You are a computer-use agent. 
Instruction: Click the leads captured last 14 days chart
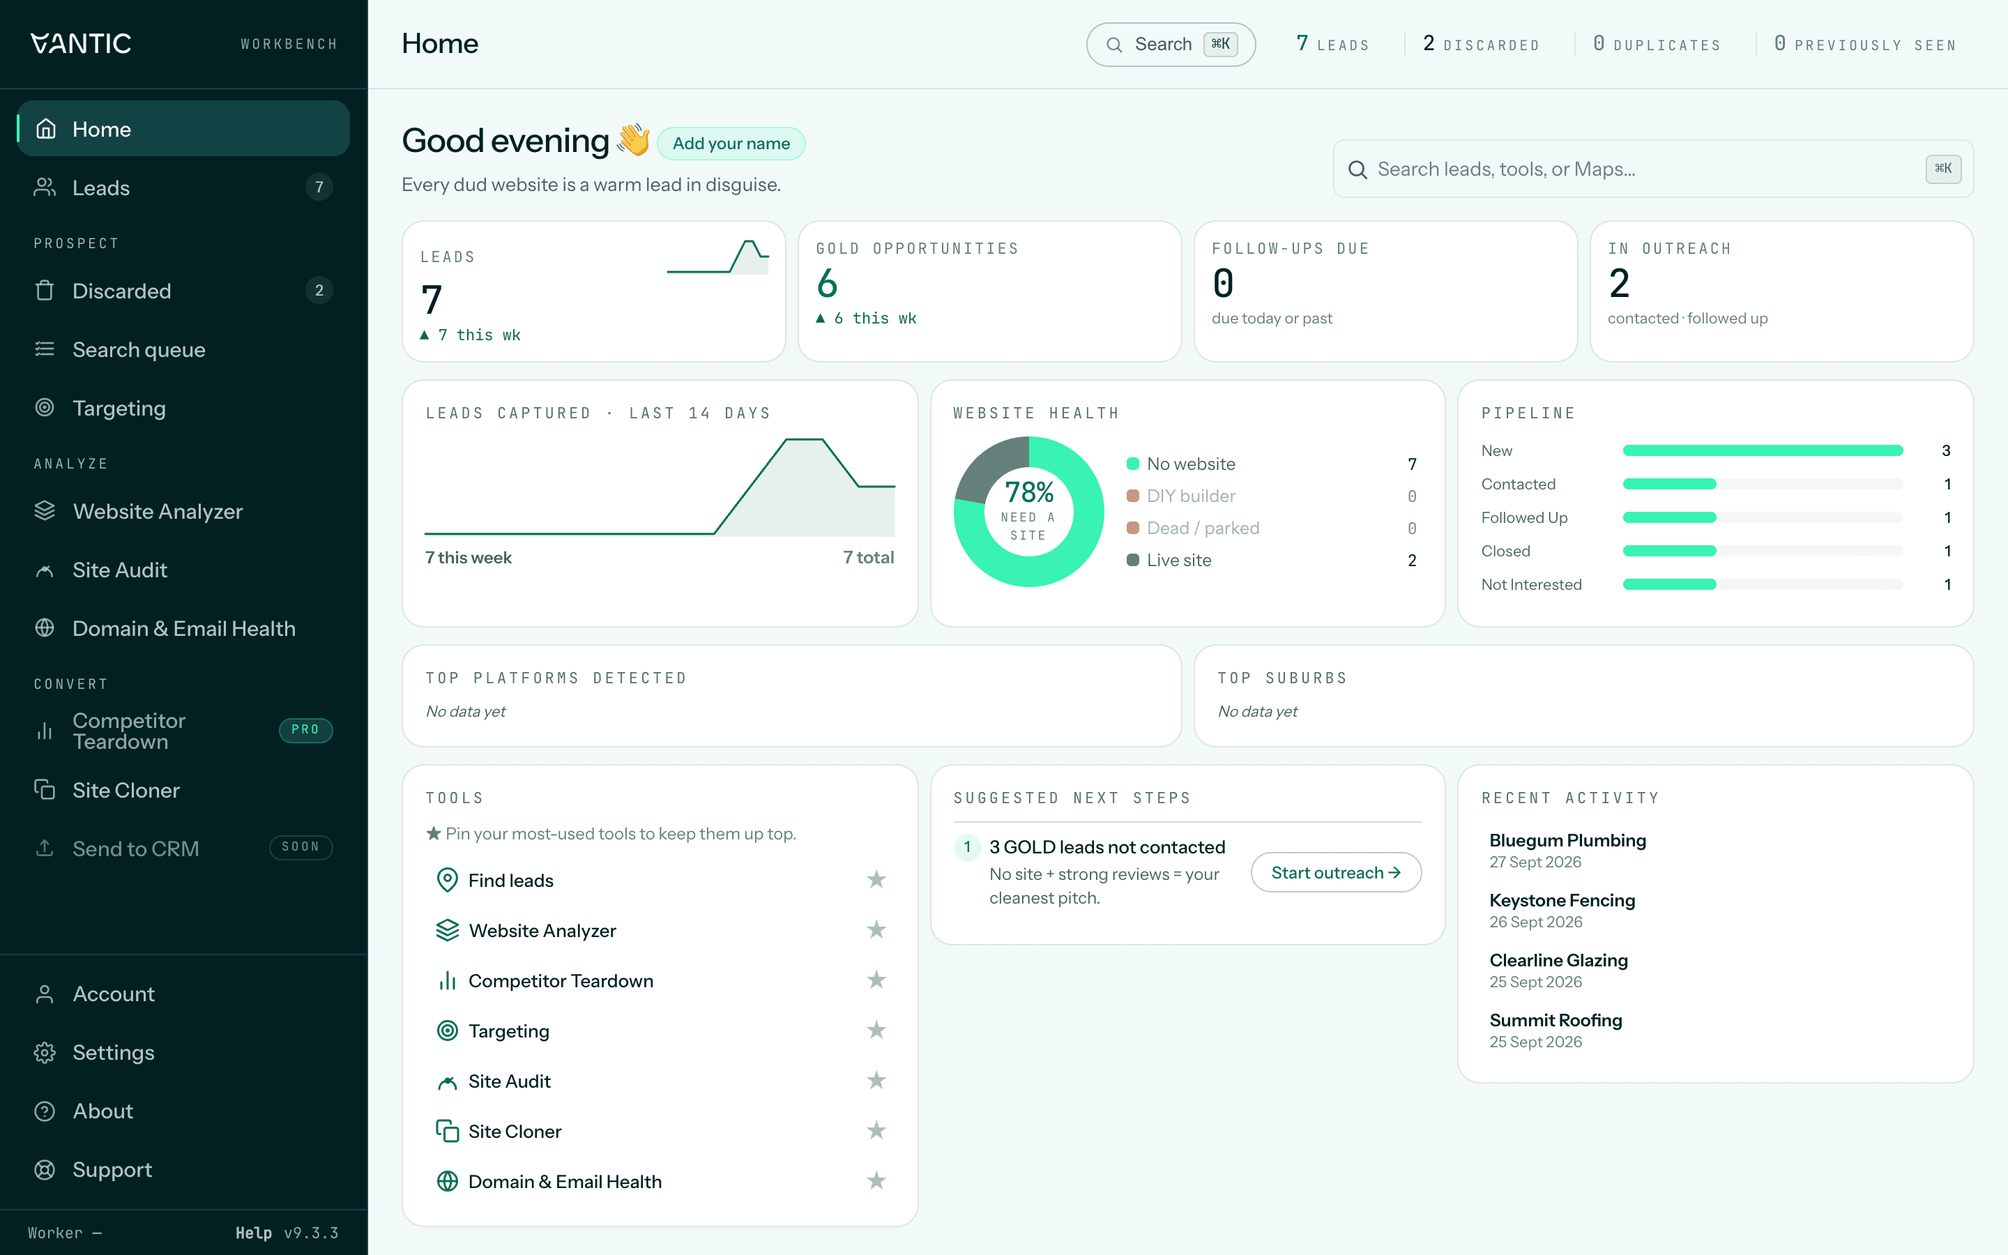point(660,487)
